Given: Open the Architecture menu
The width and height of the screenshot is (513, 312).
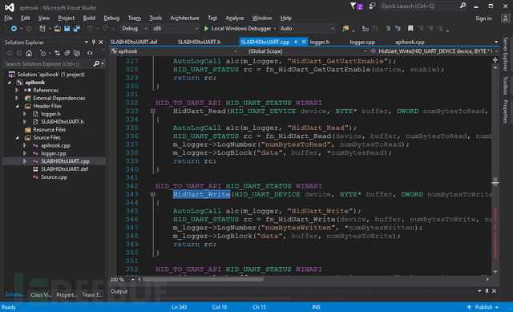Looking at the screenshot, I should pyautogui.click(x=184, y=18).
